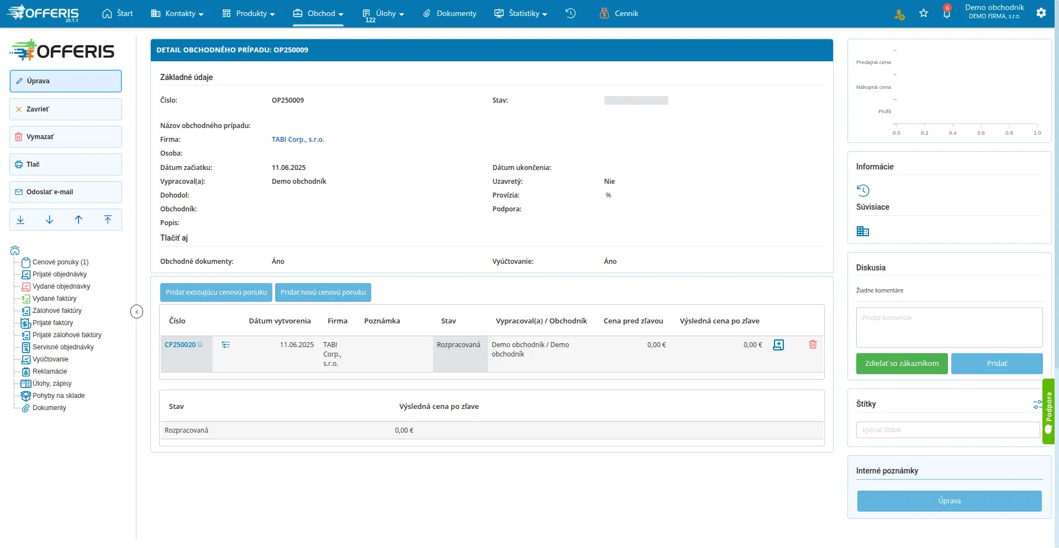Open the history clock in navigation bar
Screen dimensions: 1059x548
click(571, 13)
